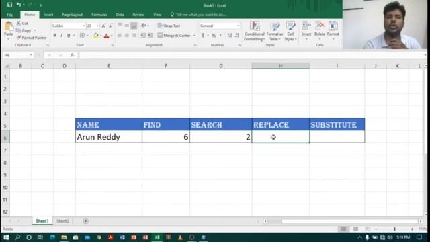Open Windows Start menu
Image resolution: width=430 pixels, height=242 pixels.
pos(6,237)
